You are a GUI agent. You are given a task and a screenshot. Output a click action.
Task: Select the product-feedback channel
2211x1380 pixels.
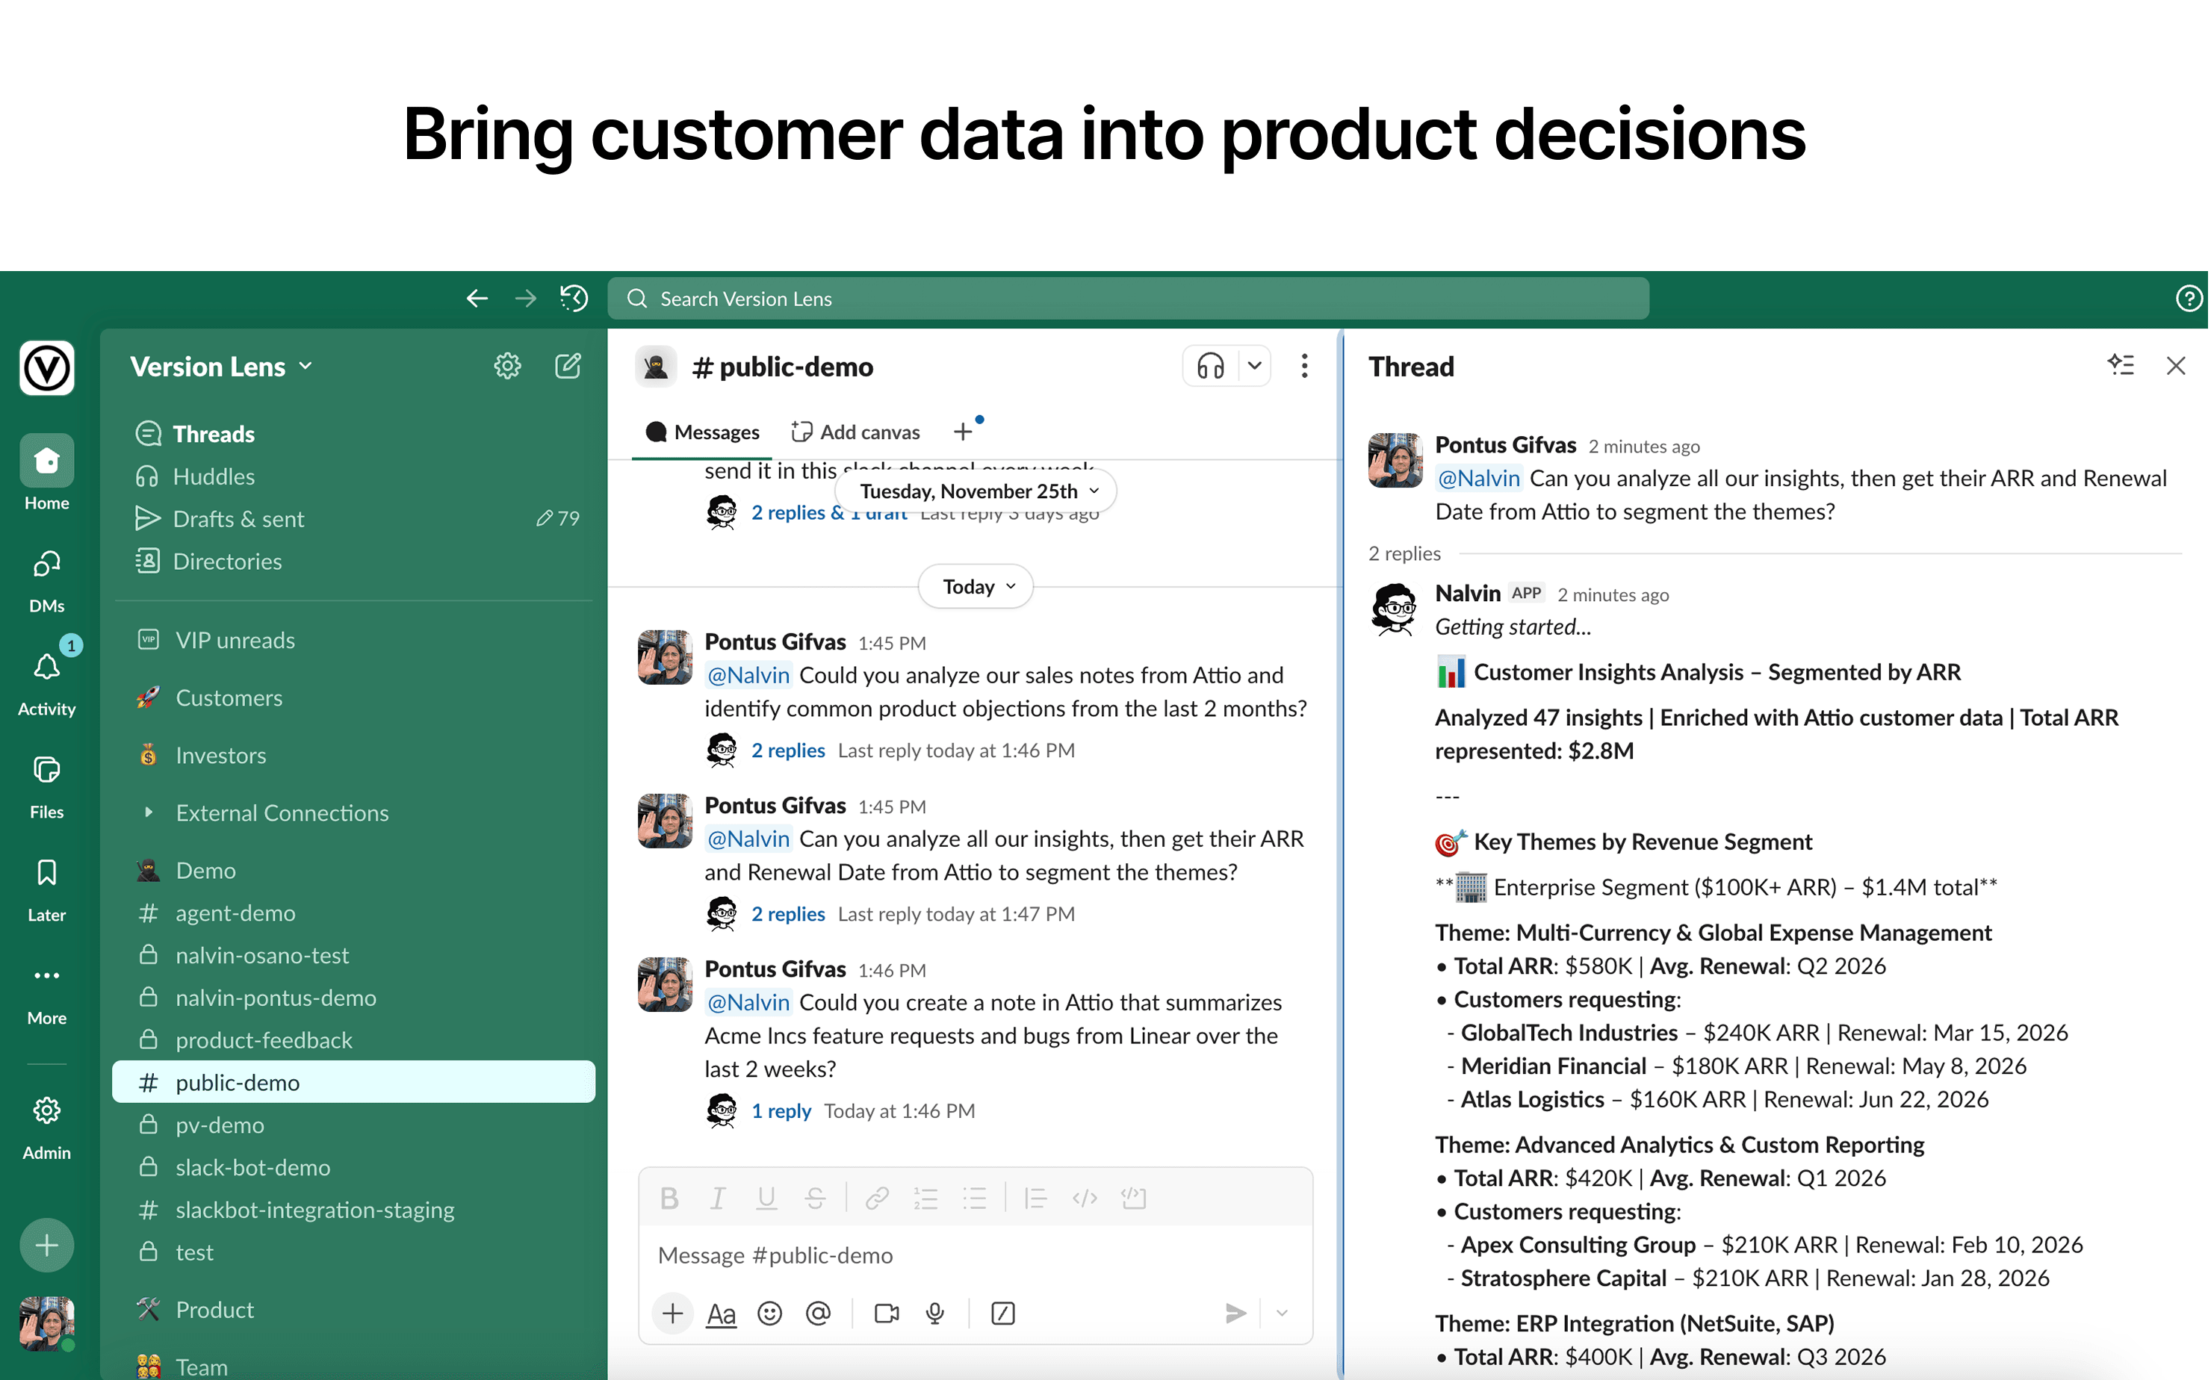tap(264, 1039)
